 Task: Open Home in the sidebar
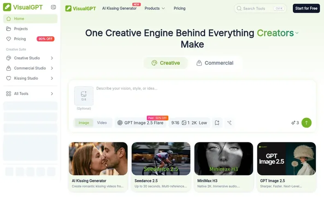30,18
